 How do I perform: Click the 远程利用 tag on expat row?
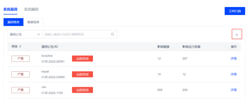(x=82, y=74)
